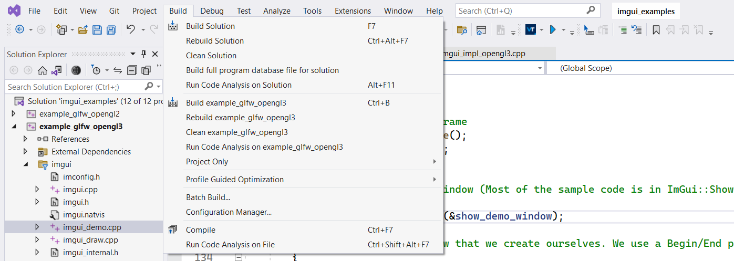Viewport: 734px width, 261px height.
Task: Click the Navigate Backward toolbar icon
Action: (x=19, y=30)
